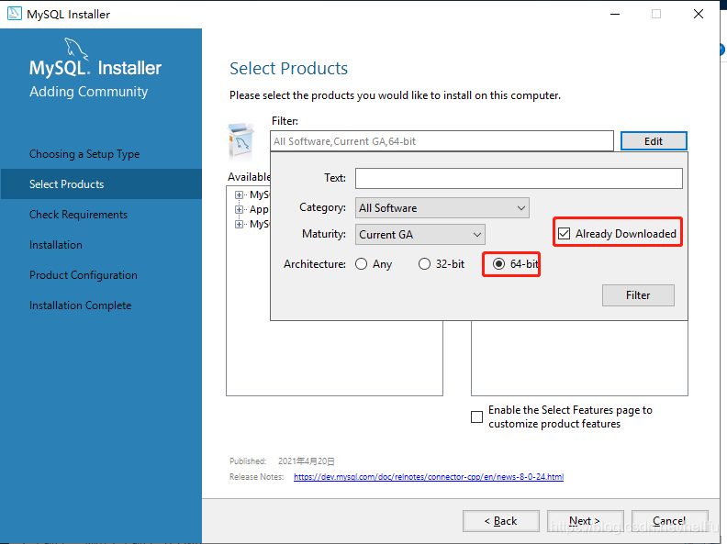
Task: Click into the Text filter field
Action: (519, 178)
